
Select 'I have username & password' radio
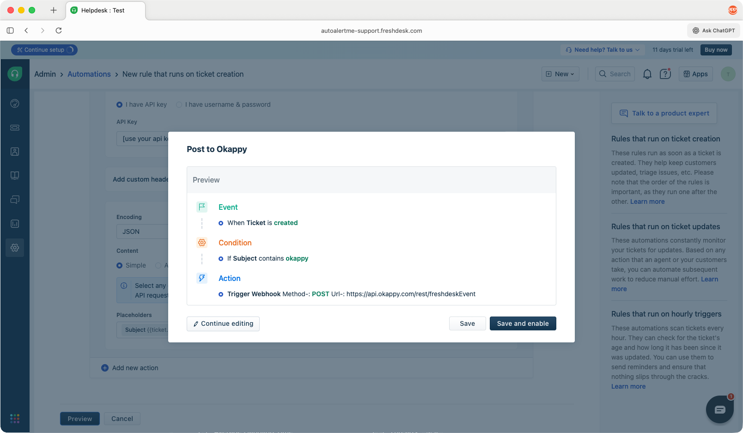coord(179,105)
